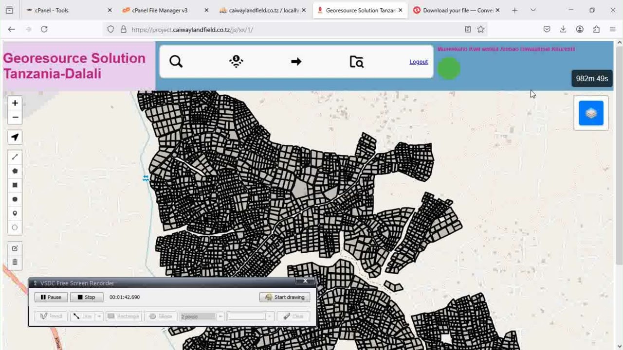Select the draw polygon tool
The width and height of the screenshot is (623, 350).
click(15, 171)
